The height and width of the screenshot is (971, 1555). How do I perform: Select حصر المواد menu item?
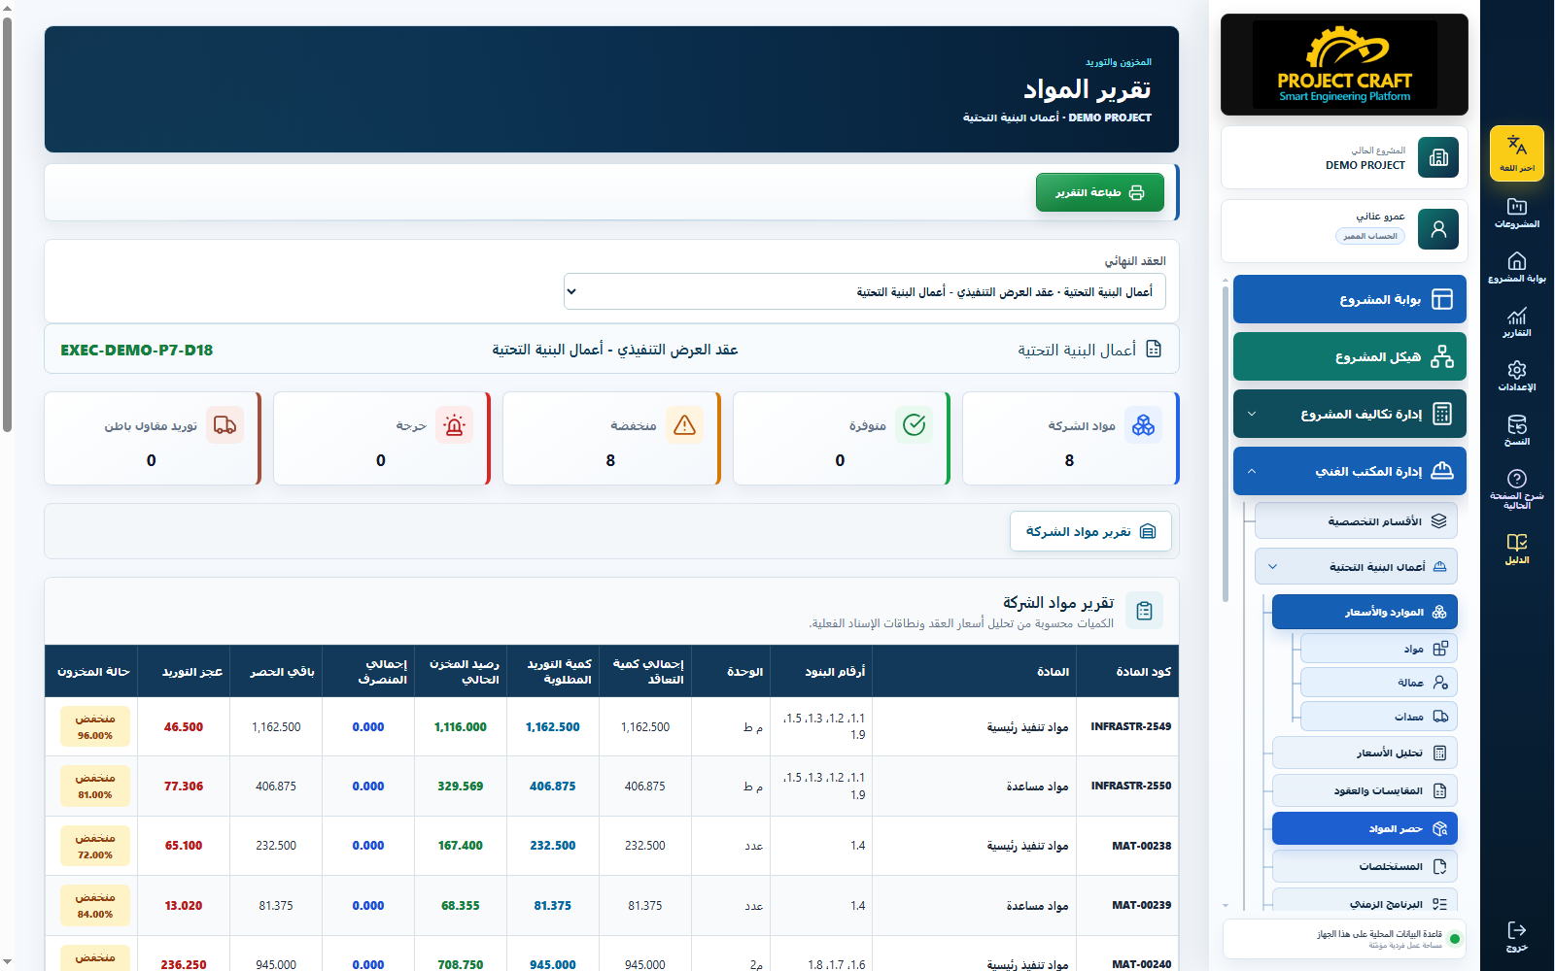1365,828
